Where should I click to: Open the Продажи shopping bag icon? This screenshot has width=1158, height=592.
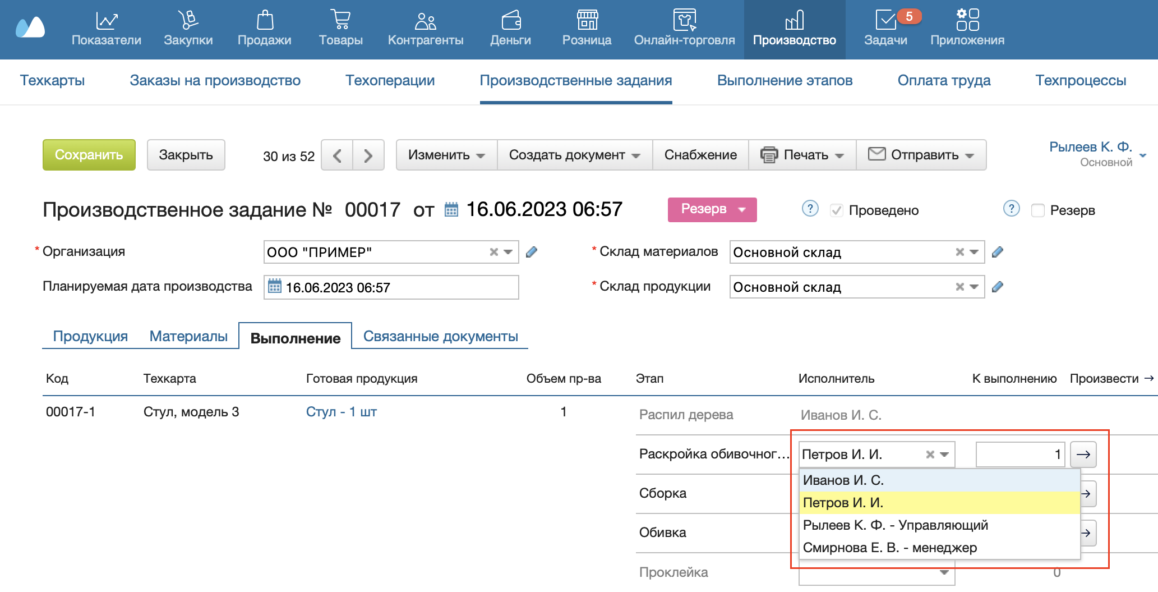coord(265,21)
